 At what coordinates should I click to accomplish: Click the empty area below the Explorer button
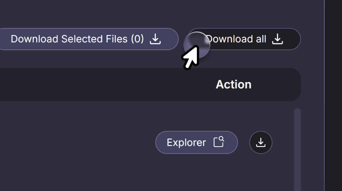tap(196, 171)
